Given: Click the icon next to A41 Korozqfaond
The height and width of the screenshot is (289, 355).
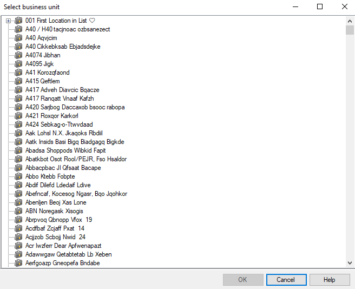Looking at the screenshot, I should click(18, 73).
